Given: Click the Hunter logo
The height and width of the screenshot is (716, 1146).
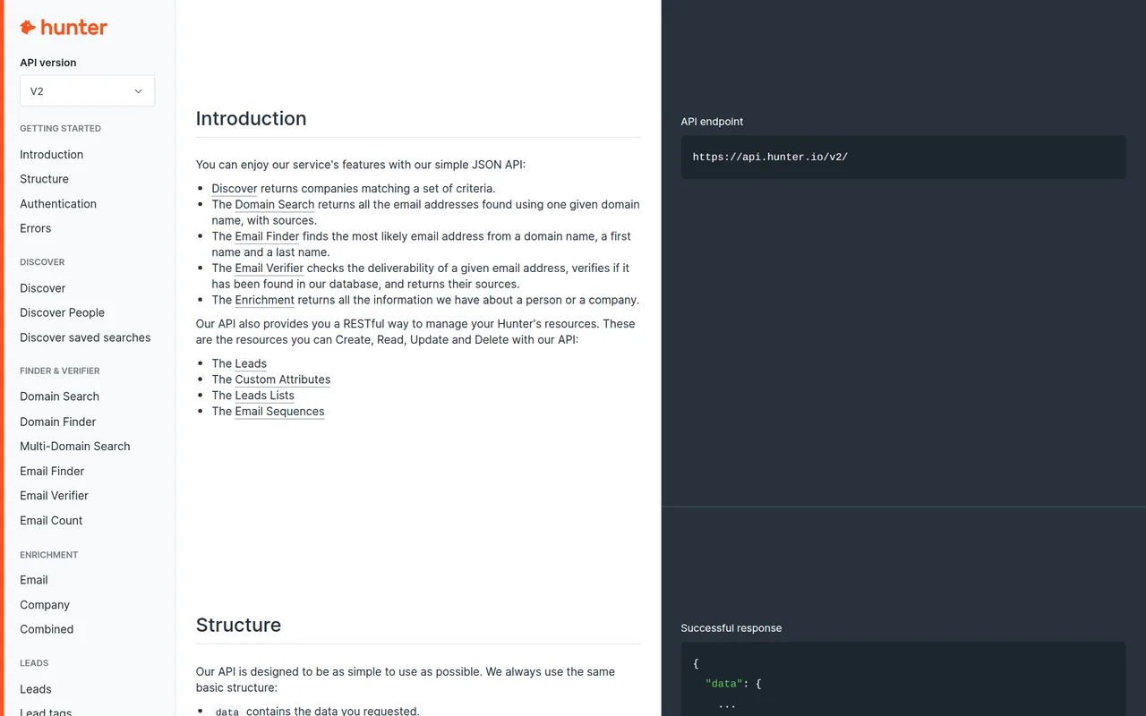Looking at the screenshot, I should pos(64,28).
